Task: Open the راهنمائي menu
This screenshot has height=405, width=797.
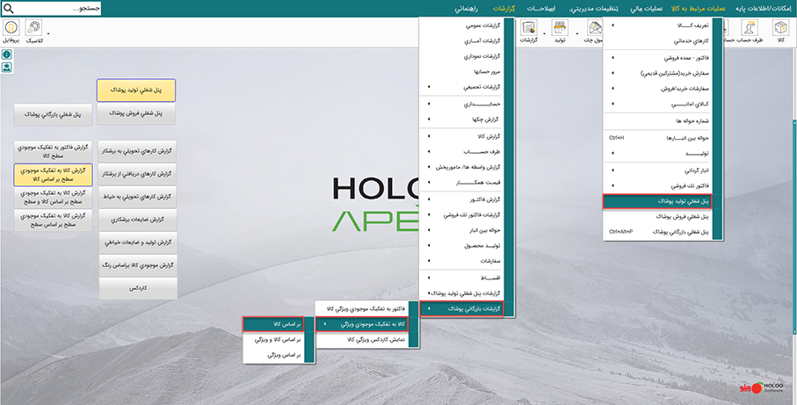Action: 465,9
